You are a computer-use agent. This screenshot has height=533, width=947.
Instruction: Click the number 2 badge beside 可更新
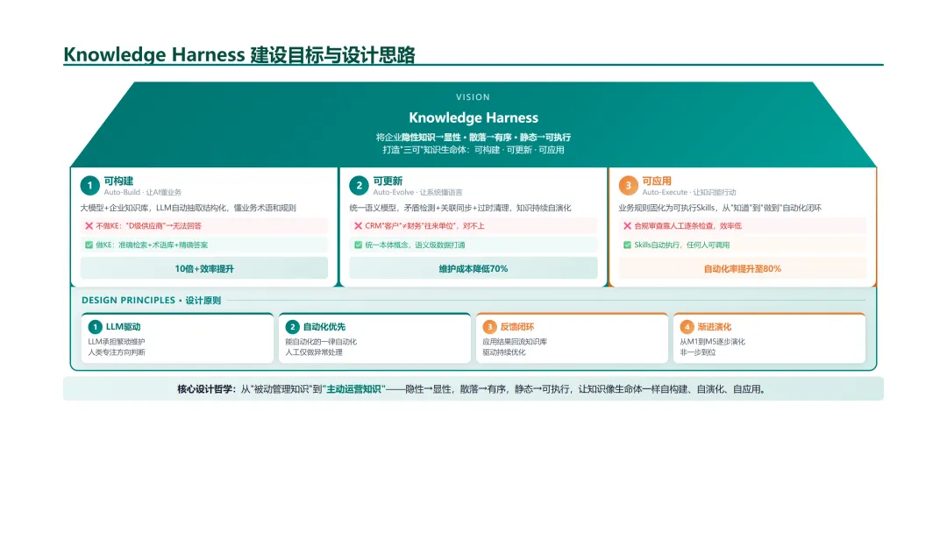(359, 185)
